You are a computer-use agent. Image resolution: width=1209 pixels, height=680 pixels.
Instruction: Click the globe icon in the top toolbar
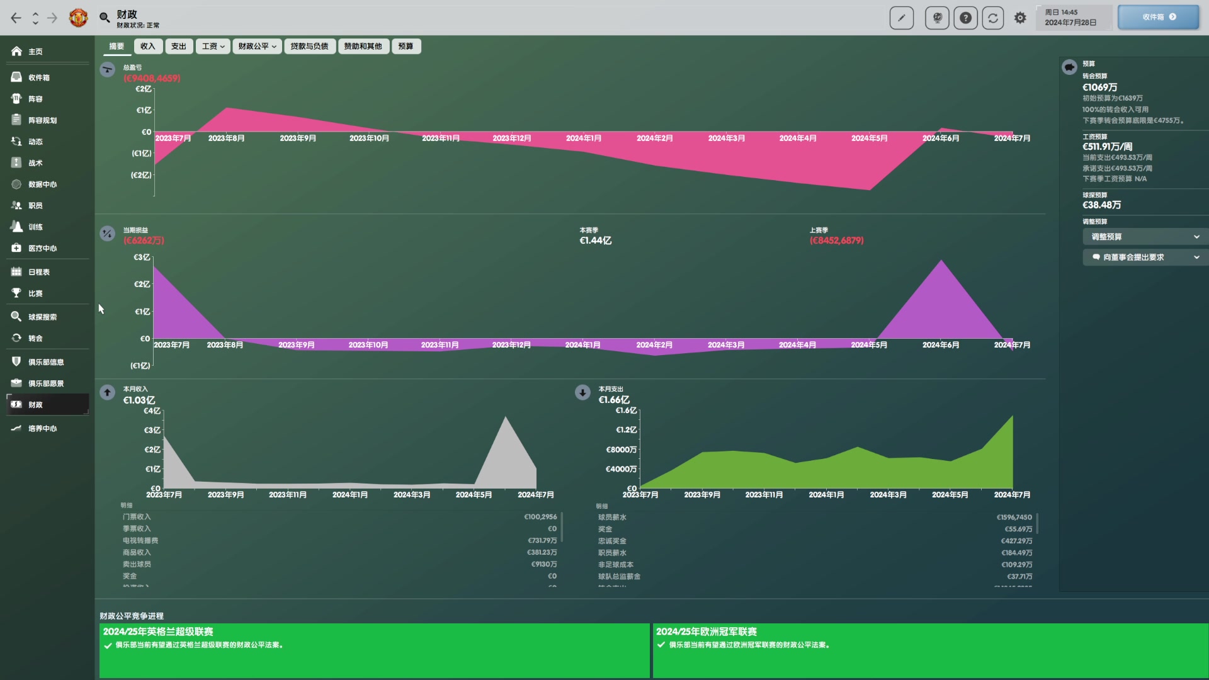[937, 18]
